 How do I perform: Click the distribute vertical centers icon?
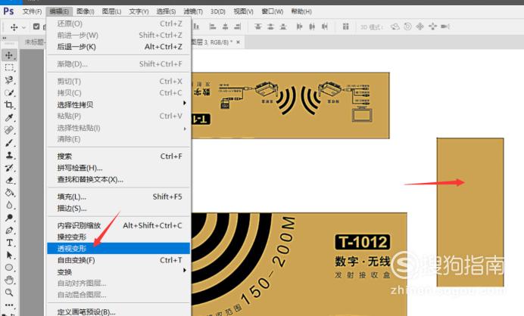tap(270, 26)
